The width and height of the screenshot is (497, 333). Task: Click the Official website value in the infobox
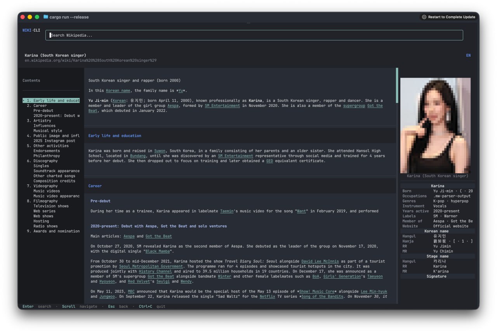[x=451, y=226]
